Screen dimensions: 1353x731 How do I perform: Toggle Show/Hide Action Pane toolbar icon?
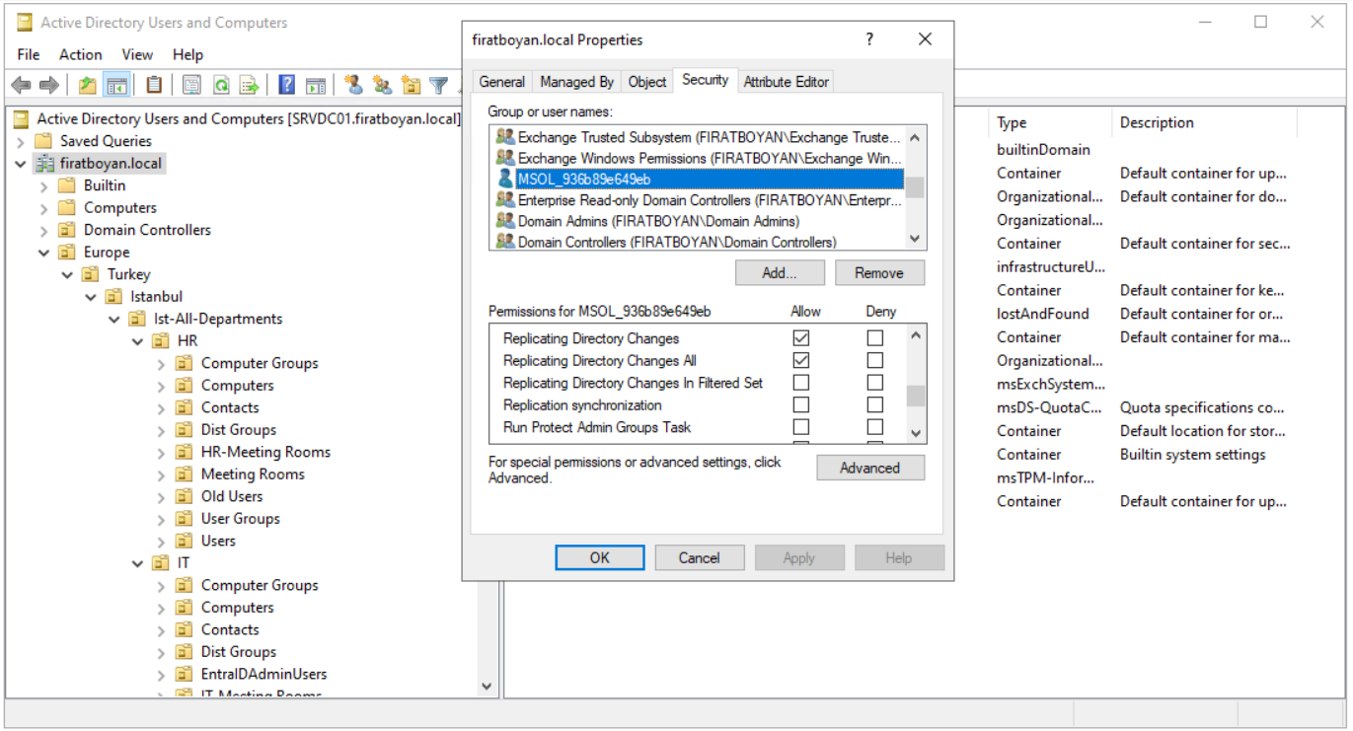click(316, 86)
